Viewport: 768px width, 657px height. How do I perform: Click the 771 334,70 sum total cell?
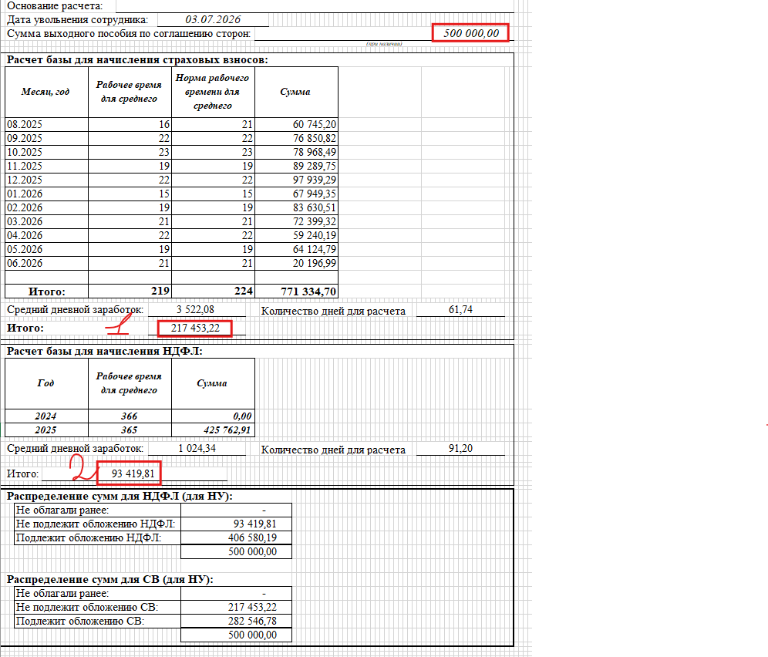[x=296, y=291]
